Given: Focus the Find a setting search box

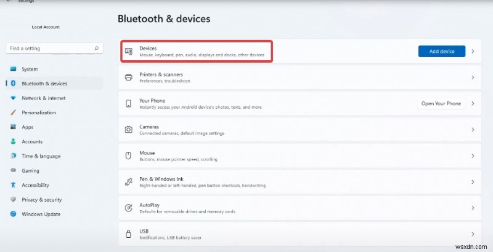Looking at the screenshot, I should coord(49,48).
